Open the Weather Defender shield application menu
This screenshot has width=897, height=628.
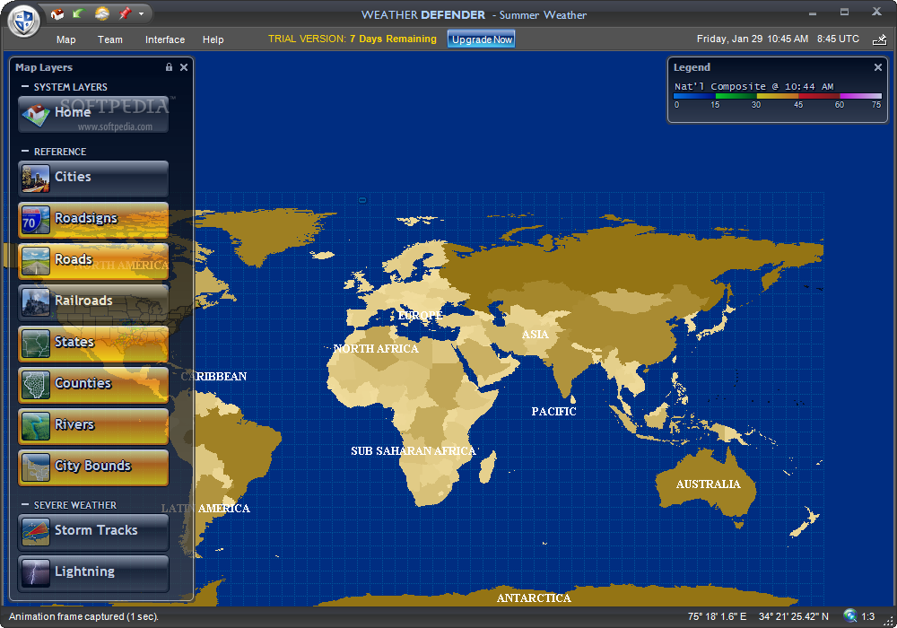pos(24,21)
